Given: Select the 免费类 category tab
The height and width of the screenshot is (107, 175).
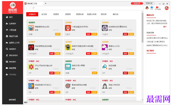Looking at the screenshot, I should tap(56, 14).
